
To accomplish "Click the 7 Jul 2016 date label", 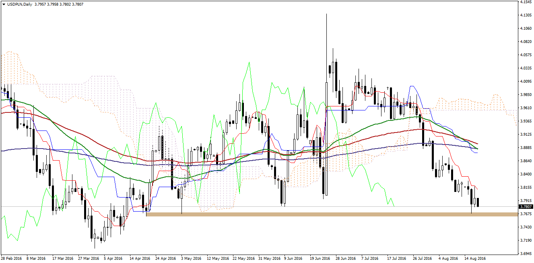I will [370, 259].
